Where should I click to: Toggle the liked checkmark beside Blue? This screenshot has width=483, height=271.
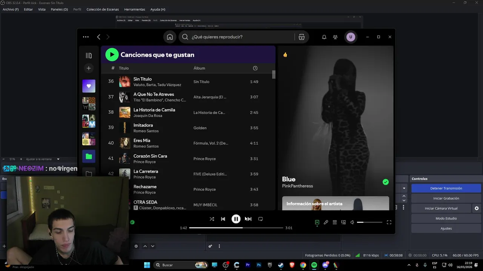coord(386,182)
